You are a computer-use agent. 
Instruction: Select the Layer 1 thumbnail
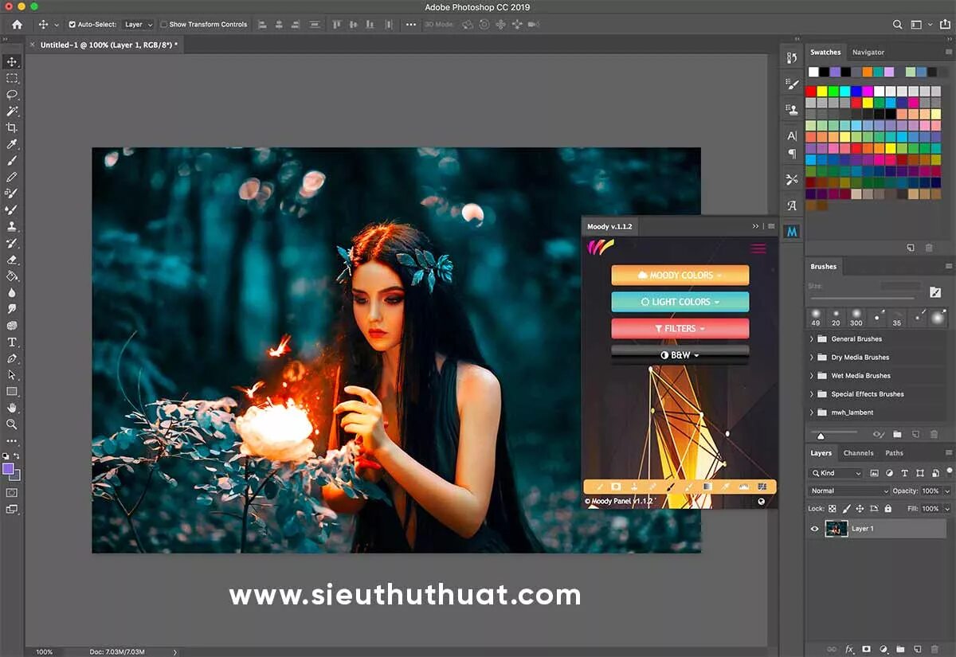coord(836,529)
